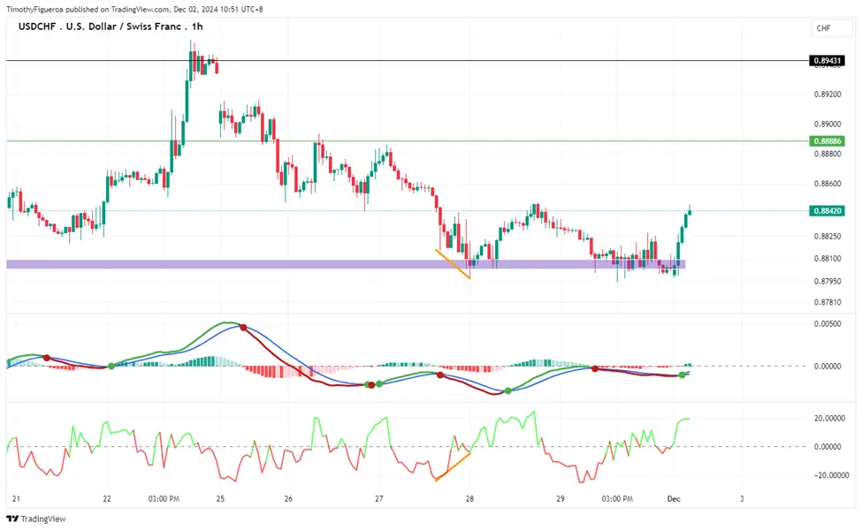Click the 0.88100 price axis value
Viewport: 862px width, 530px height.
click(828, 258)
